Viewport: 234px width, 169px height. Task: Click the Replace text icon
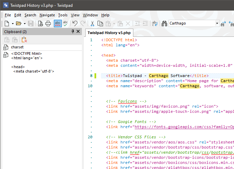pyautogui.click(x=155, y=24)
